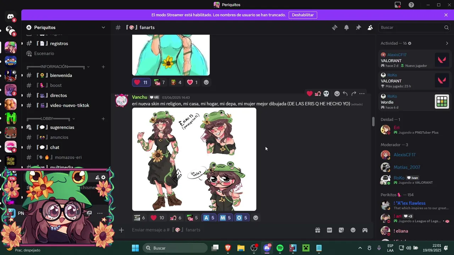The width and height of the screenshot is (454, 255).
Task: Click the plus attachment button in message bar
Action: [121, 230]
